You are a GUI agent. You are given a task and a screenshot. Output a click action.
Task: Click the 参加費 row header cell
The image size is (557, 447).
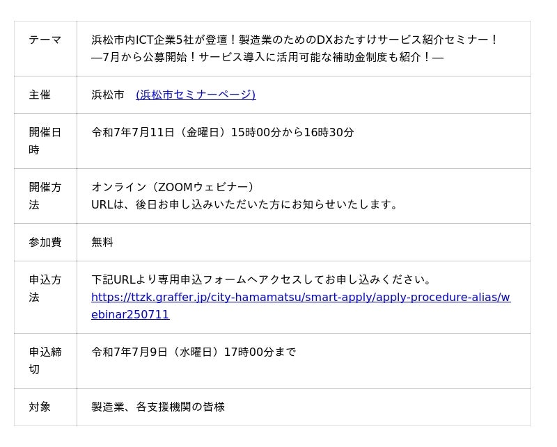[45, 243]
